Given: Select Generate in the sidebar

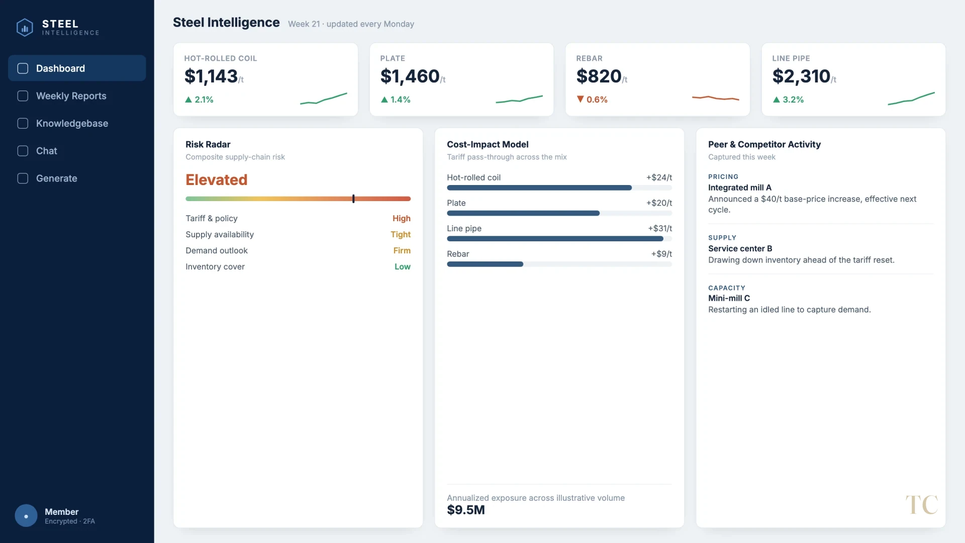Looking at the screenshot, I should [x=77, y=178].
